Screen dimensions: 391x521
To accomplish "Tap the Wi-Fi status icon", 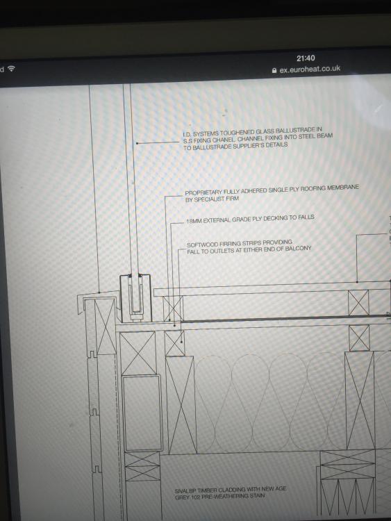I will [11, 69].
